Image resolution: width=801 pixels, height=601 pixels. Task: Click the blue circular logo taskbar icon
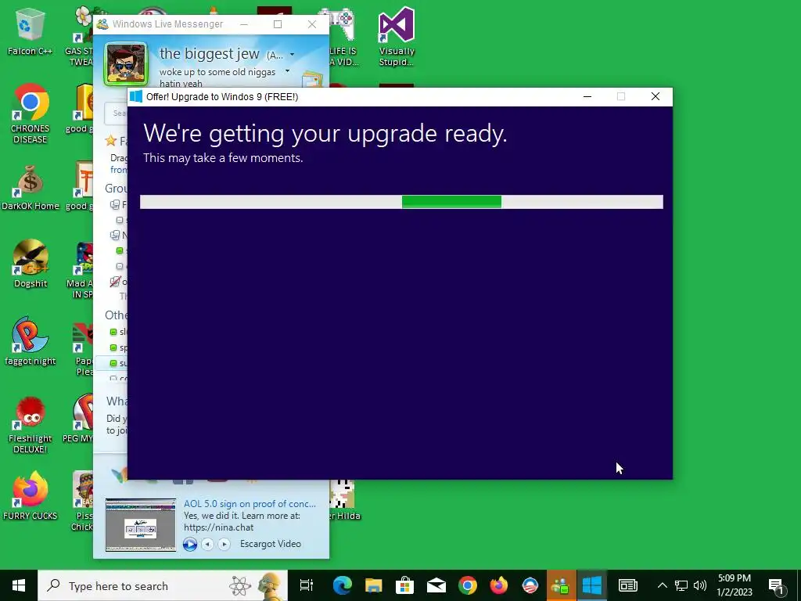tap(530, 585)
